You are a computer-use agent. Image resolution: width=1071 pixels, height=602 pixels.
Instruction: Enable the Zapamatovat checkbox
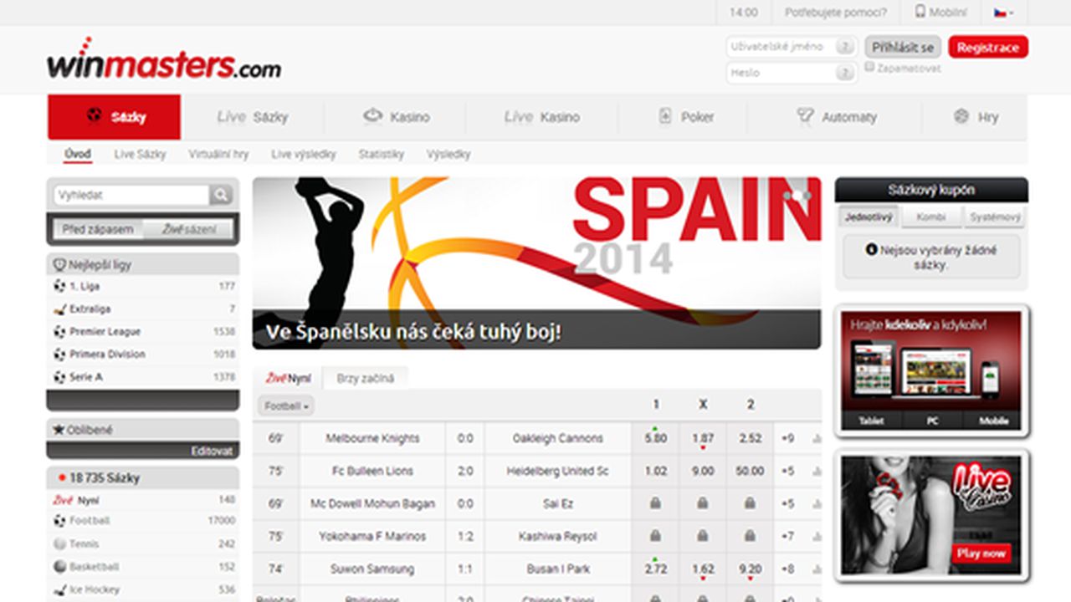click(x=870, y=67)
